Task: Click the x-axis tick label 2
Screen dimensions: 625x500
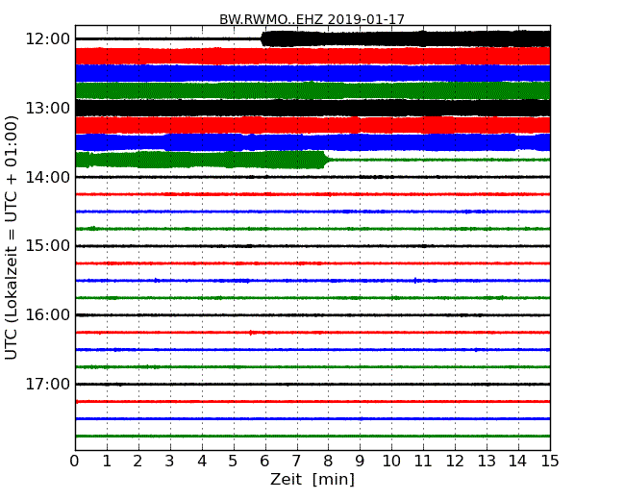Action: tap(137, 462)
